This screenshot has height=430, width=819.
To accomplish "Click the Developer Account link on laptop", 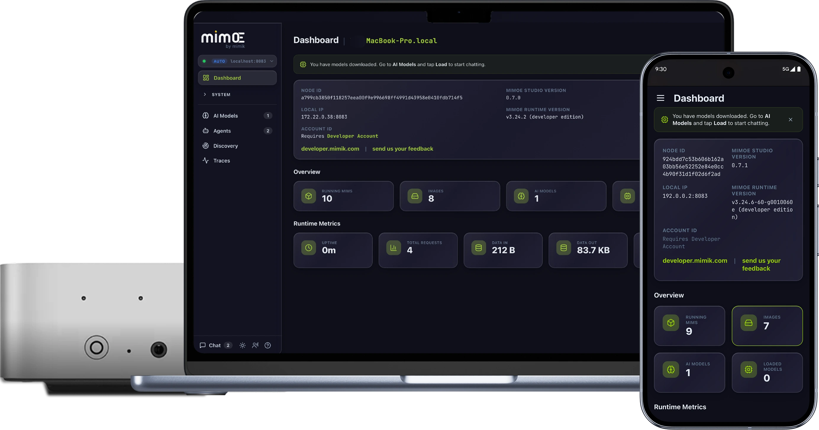I will (x=353, y=136).
